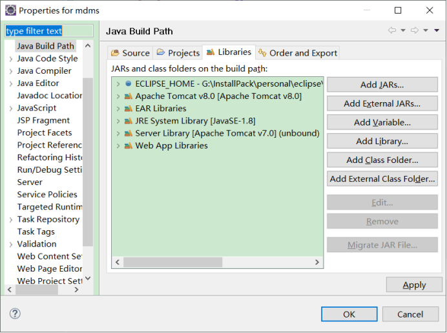Open the view menu triangle at the top right
Image resolution: width=447 pixels, height=333 pixels.
pyautogui.click(x=437, y=30)
